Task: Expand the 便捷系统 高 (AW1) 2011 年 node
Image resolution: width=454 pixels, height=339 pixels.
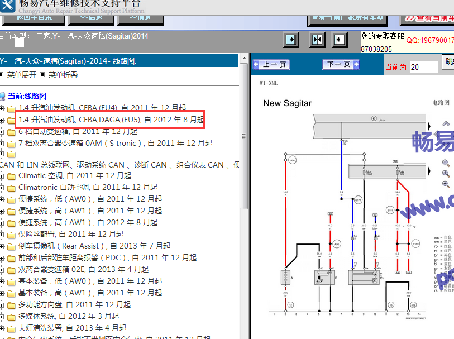Action: click(2, 211)
